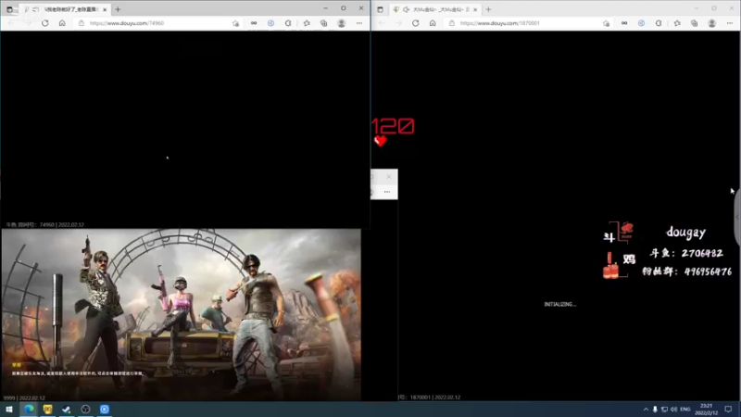The height and width of the screenshot is (417, 741).
Task: Click the side panel handle at right edge
Action: click(737, 217)
